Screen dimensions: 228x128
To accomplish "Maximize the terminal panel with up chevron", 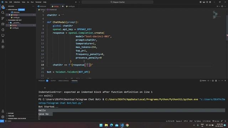I will (x=222, y=81).
